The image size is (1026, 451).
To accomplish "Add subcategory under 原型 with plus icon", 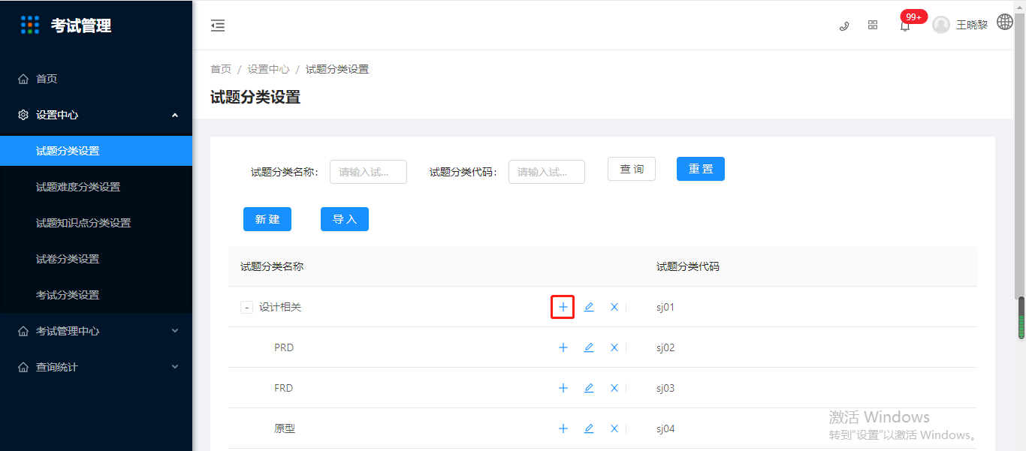I will coord(563,428).
